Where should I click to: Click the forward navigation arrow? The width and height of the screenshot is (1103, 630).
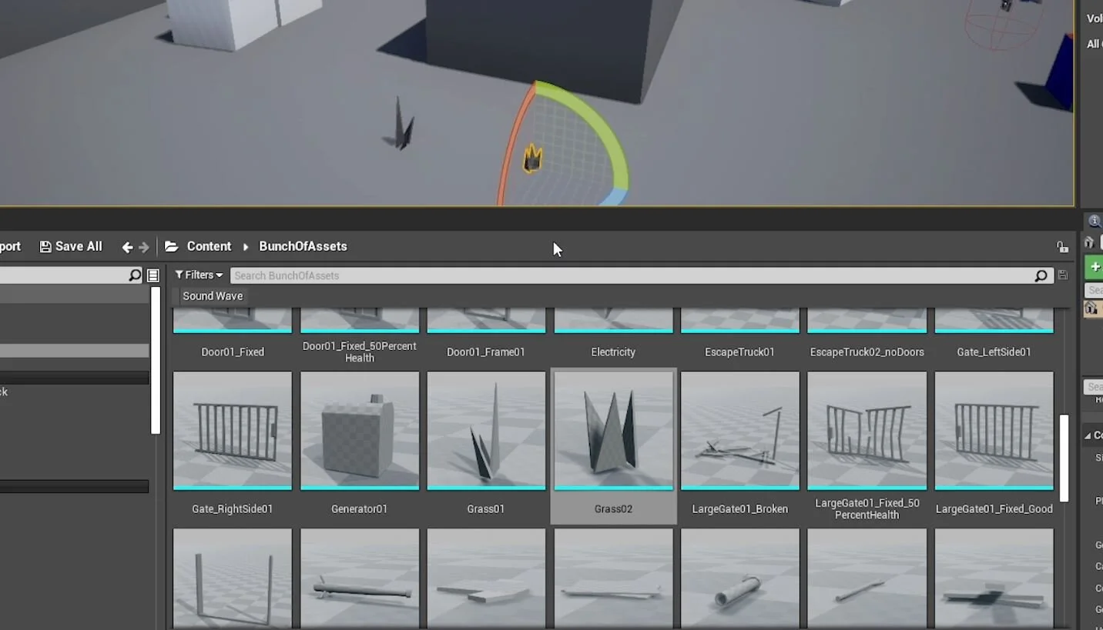(x=143, y=246)
